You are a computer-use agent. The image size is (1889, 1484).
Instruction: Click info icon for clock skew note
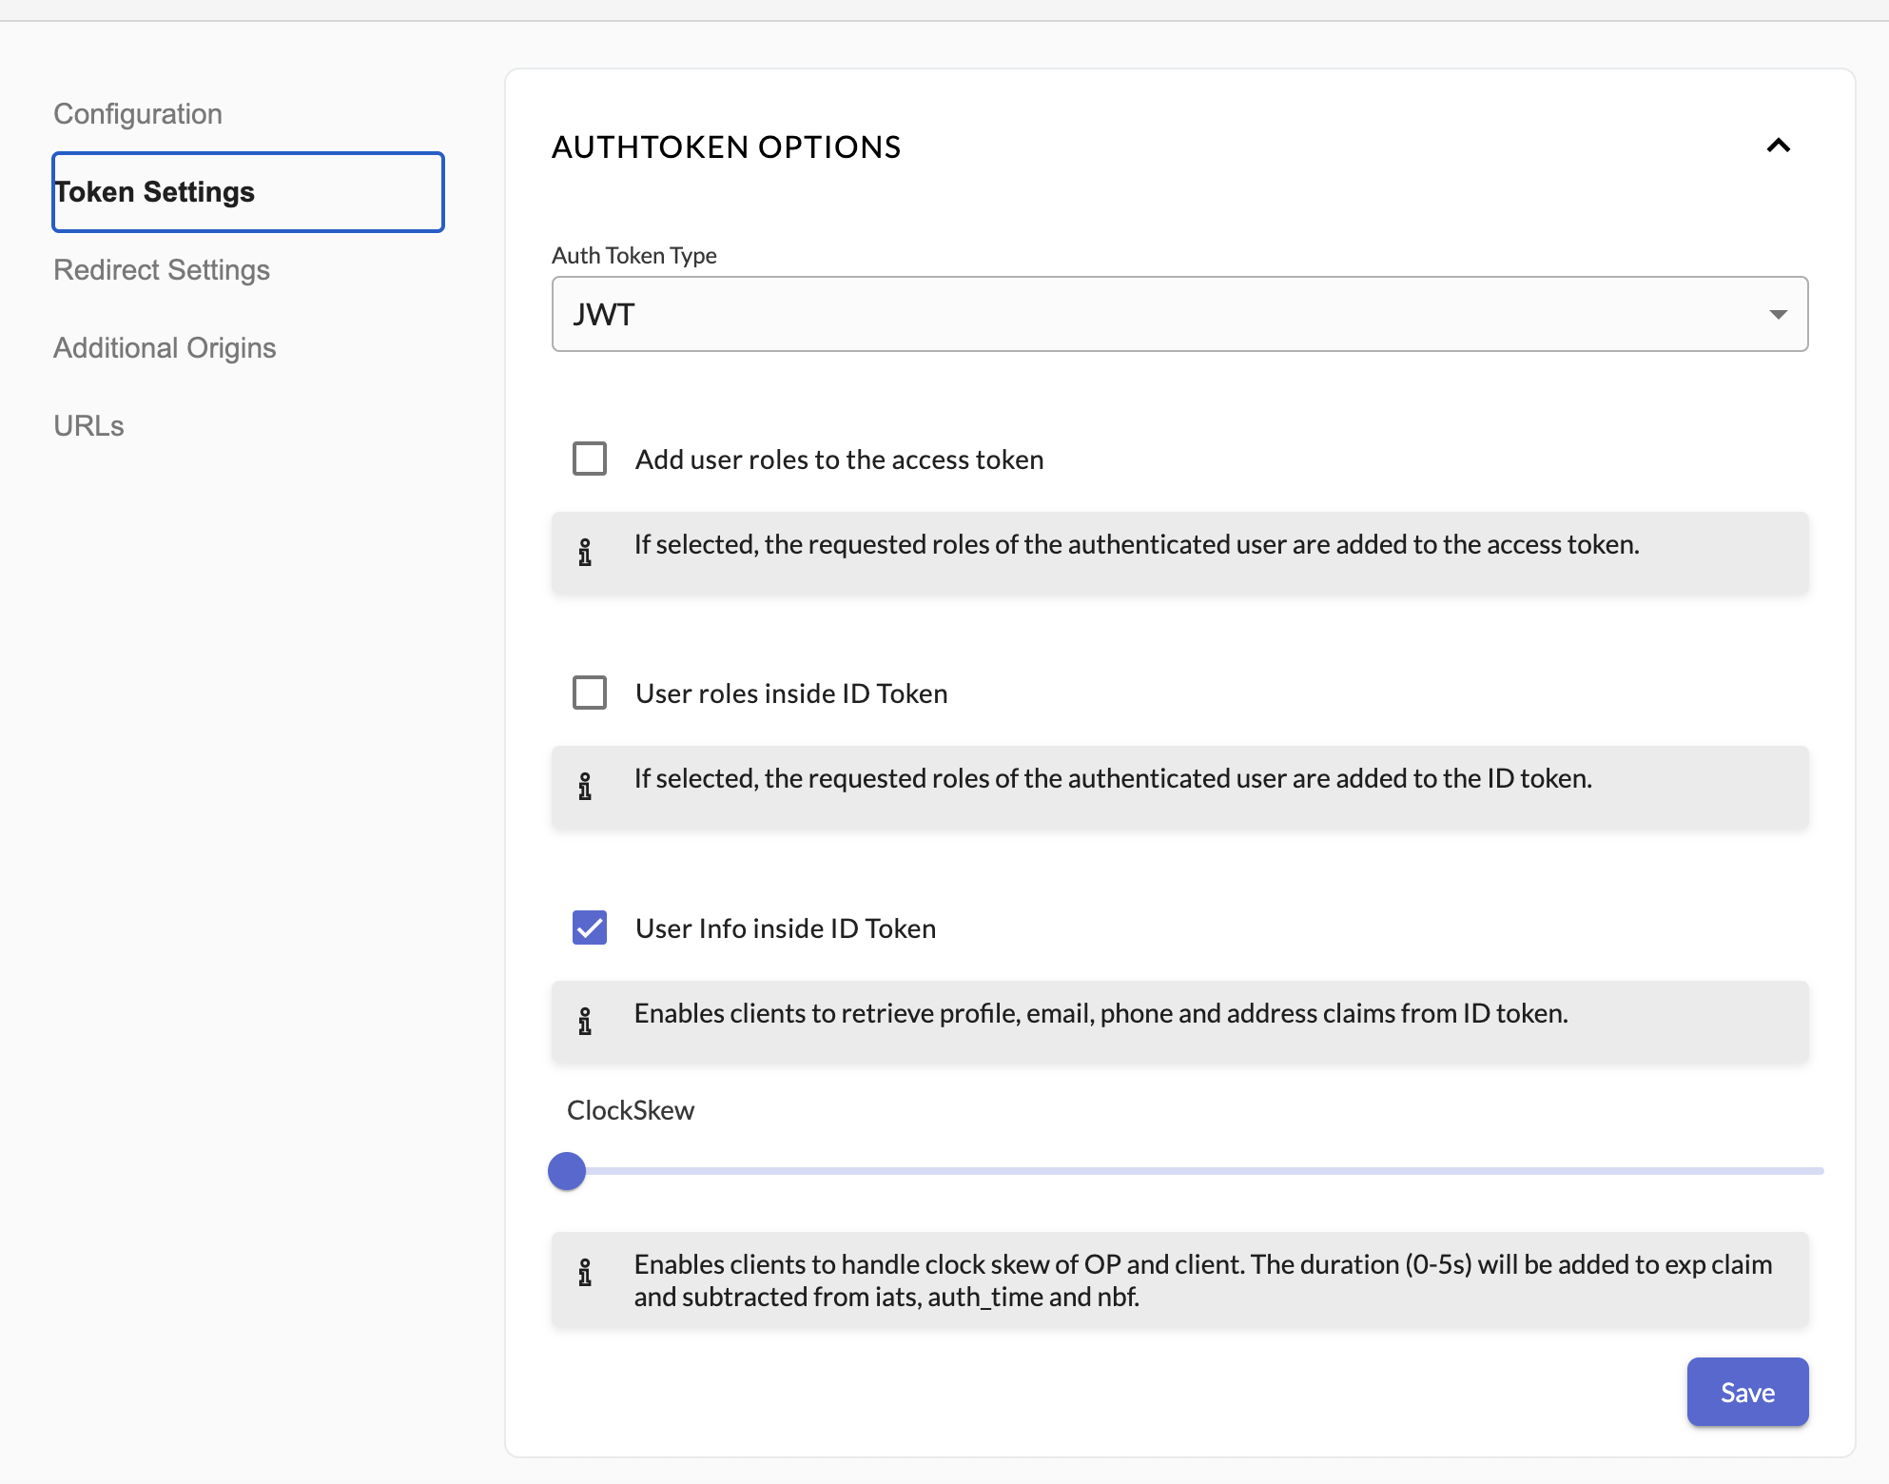585,1272
